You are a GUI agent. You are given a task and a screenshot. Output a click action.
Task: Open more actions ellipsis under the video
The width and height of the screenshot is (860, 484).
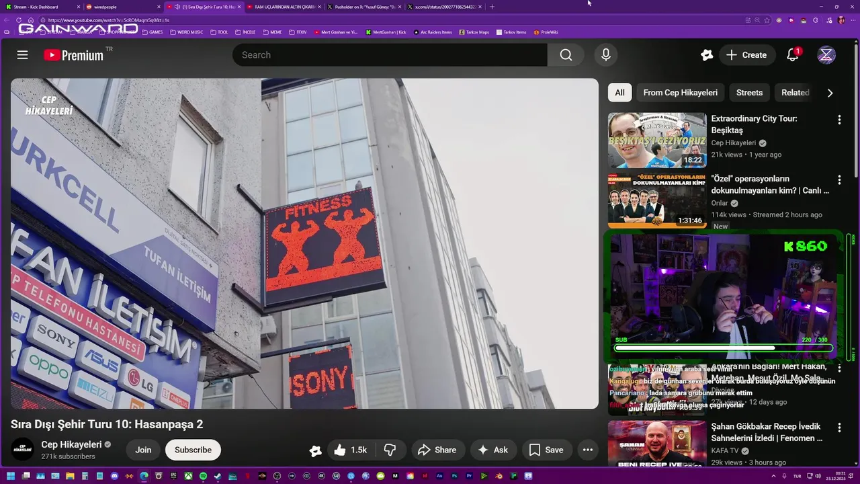pos(588,450)
